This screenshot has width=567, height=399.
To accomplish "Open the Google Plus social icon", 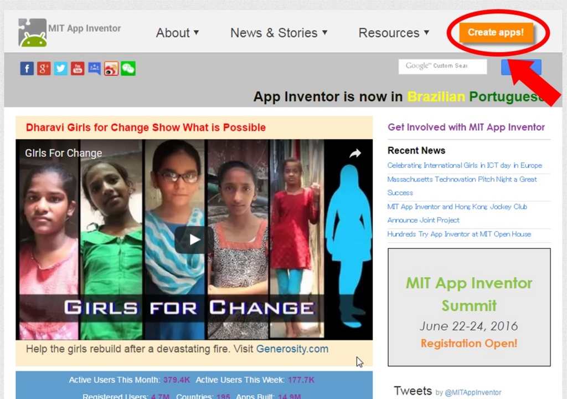I will pos(44,68).
